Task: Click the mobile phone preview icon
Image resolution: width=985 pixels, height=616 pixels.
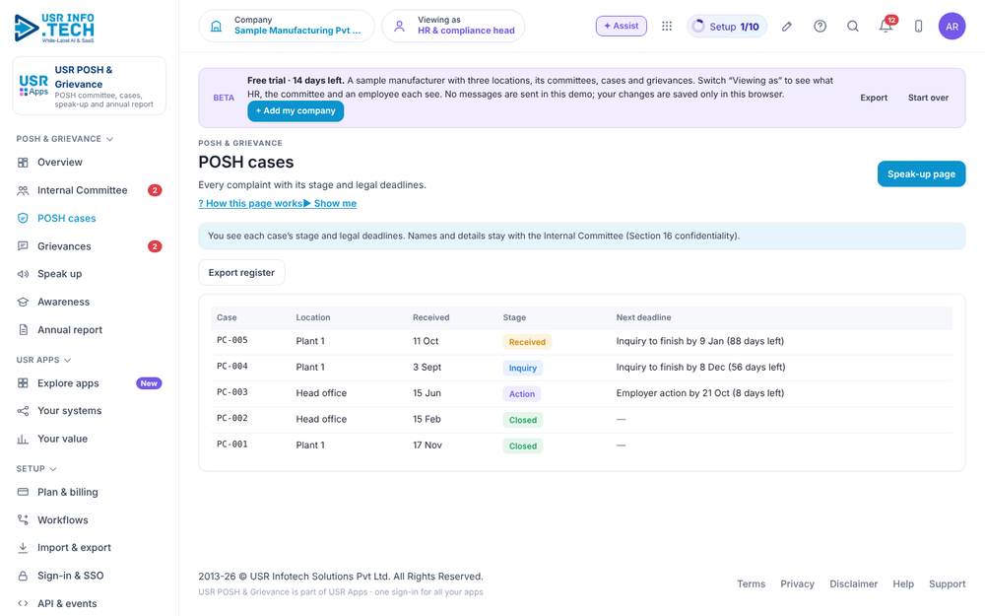Action: coord(918,26)
